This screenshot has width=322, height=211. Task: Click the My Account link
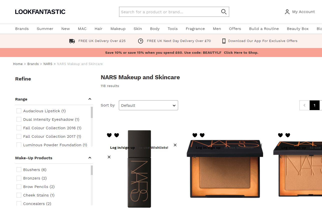[303, 12]
